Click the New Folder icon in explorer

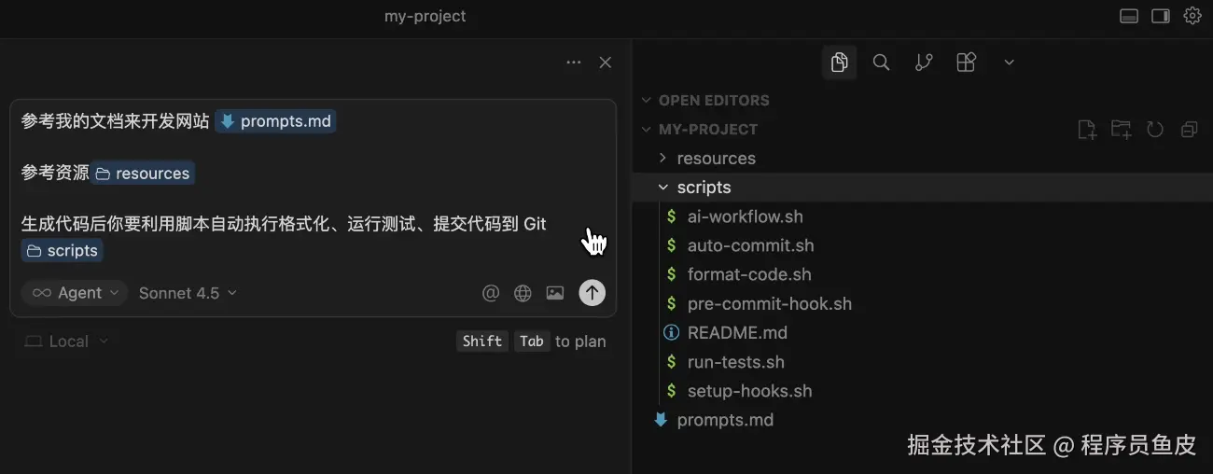pyautogui.click(x=1121, y=130)
